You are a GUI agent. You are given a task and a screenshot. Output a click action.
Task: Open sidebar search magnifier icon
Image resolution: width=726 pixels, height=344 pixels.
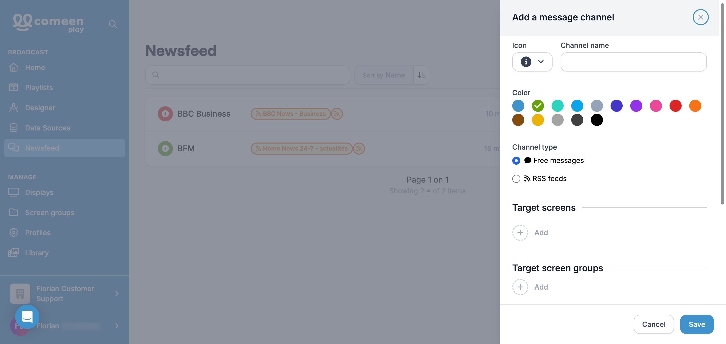[x=113, y=24]
